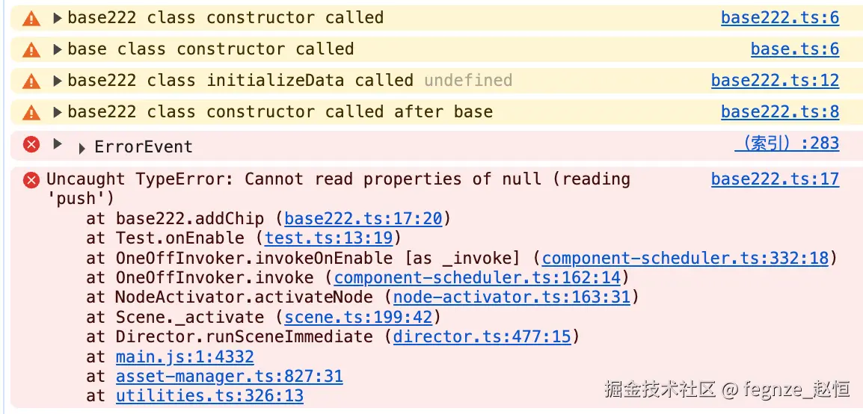Expand the "base class constructor called" entry
Viewport: 863px width, 414px height.
tap(58, 49)
